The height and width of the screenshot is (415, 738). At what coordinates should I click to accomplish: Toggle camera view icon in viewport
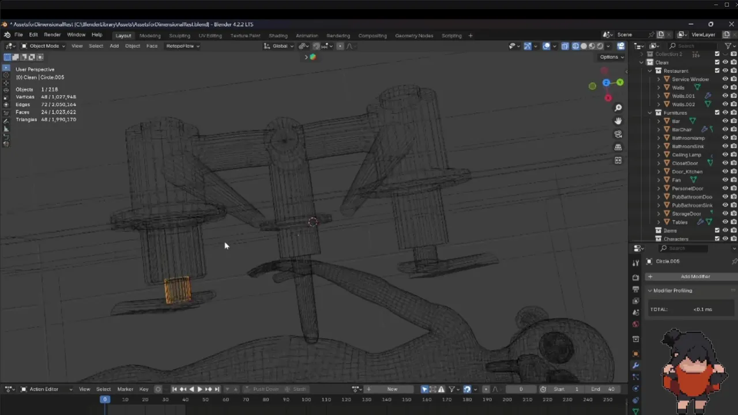coord(618,134)
